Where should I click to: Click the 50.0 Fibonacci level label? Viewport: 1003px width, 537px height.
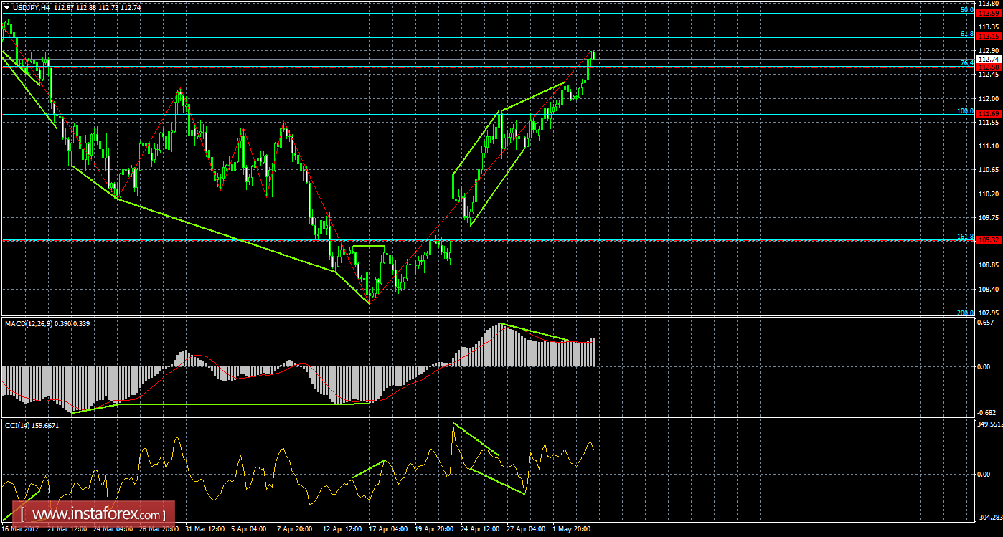966,10
